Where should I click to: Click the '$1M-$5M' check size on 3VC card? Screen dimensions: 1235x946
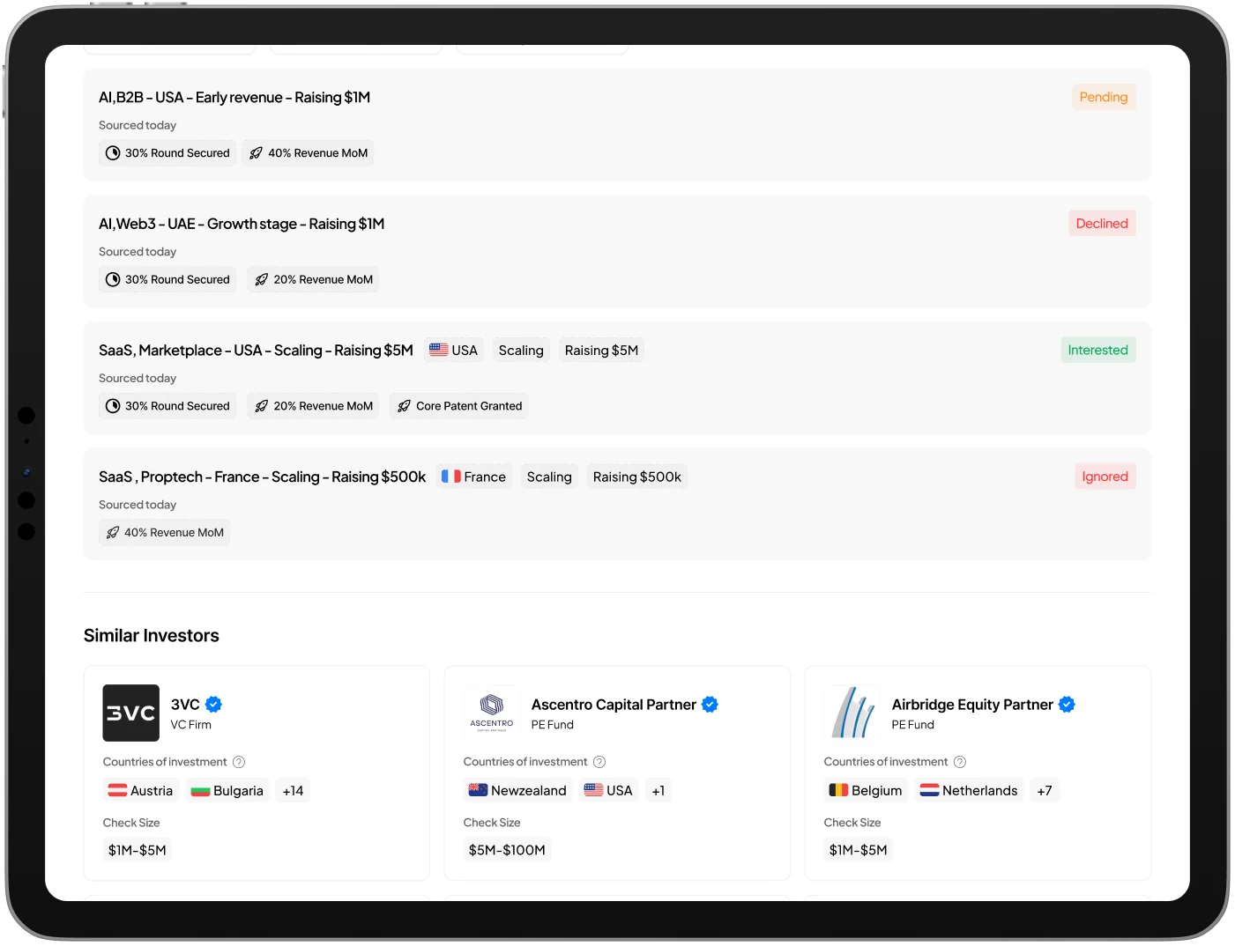pos(138,850)
